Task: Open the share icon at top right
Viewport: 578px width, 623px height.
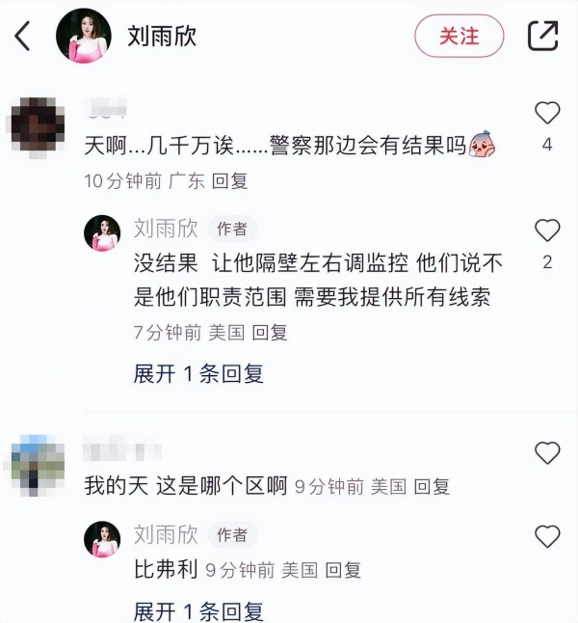Action: 542,36
